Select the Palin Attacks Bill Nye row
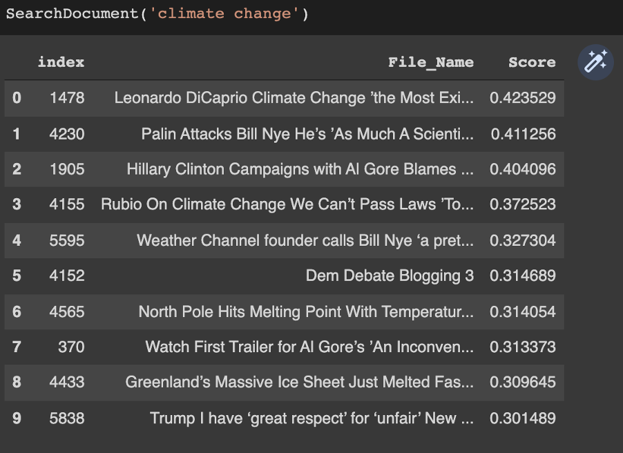The height and width of the screenshot is (453, 623). [307, 134]
